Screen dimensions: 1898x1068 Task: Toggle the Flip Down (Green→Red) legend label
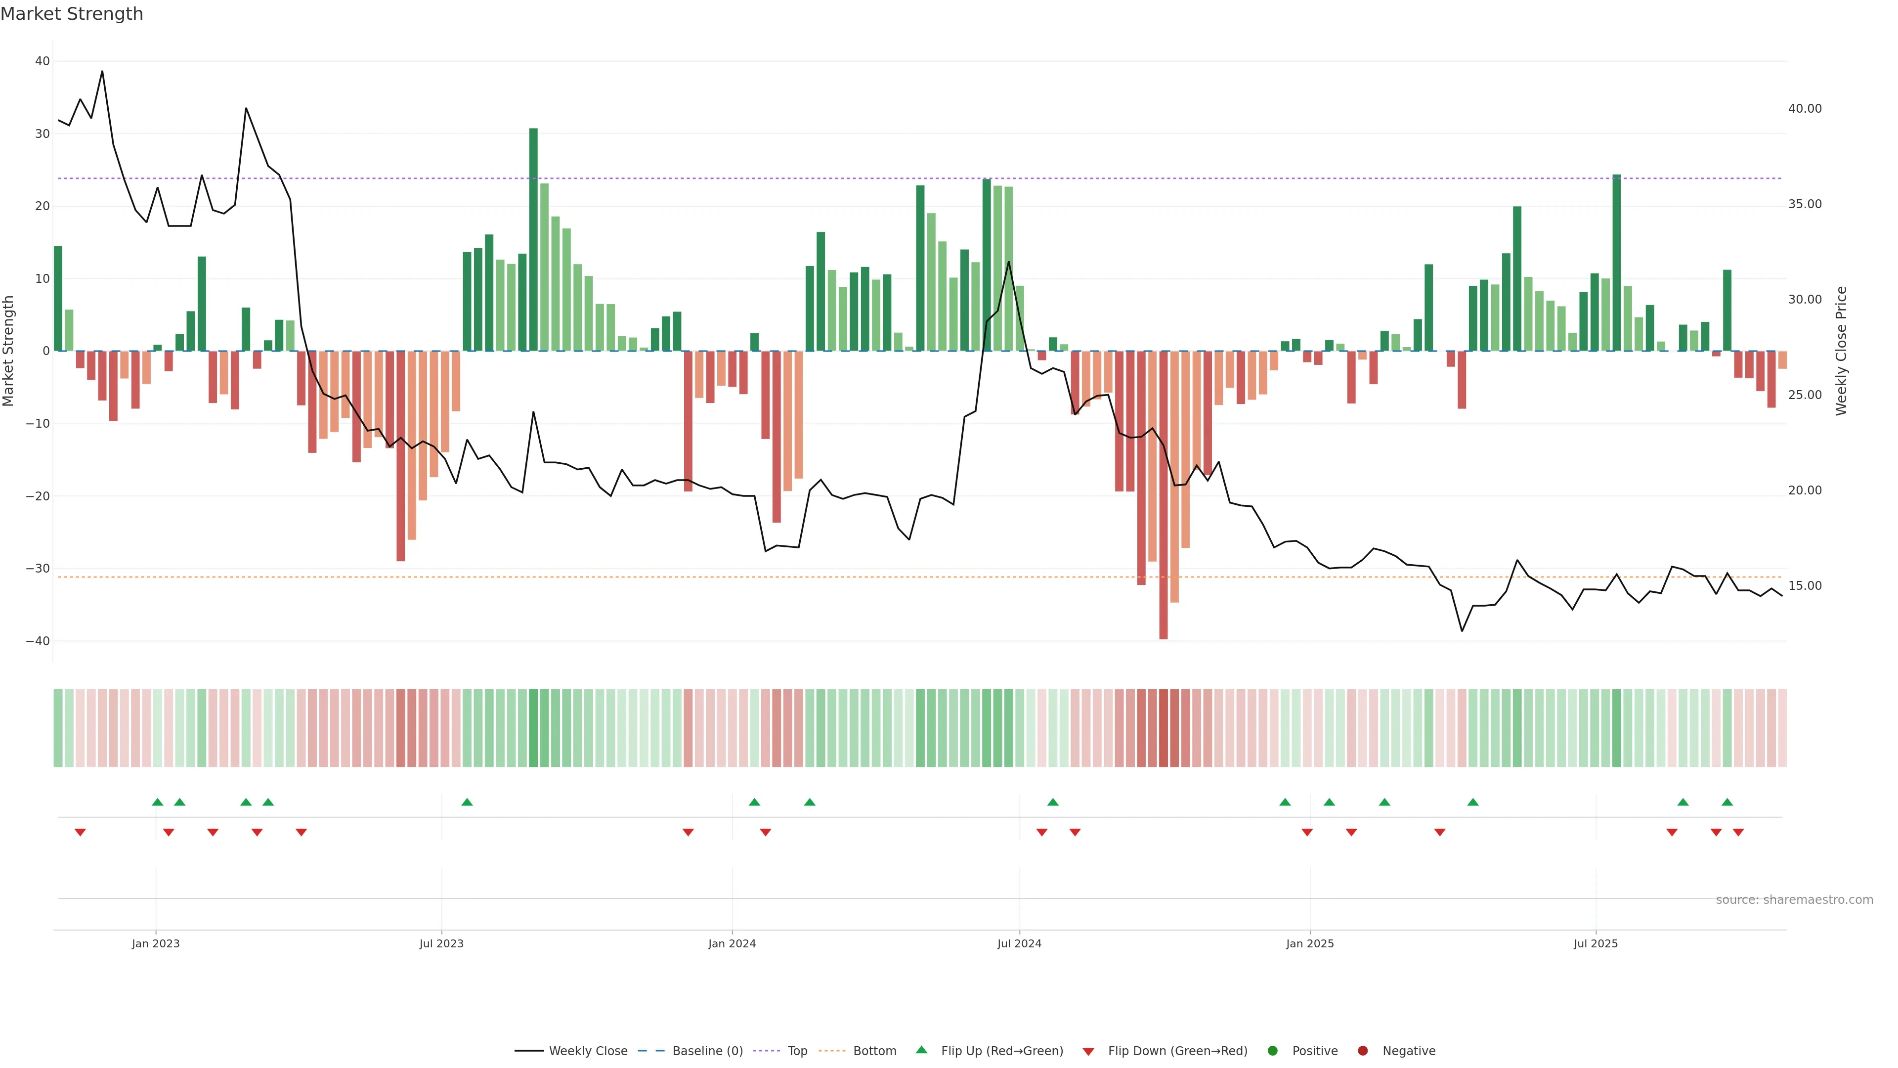tap(1177, 1050)
